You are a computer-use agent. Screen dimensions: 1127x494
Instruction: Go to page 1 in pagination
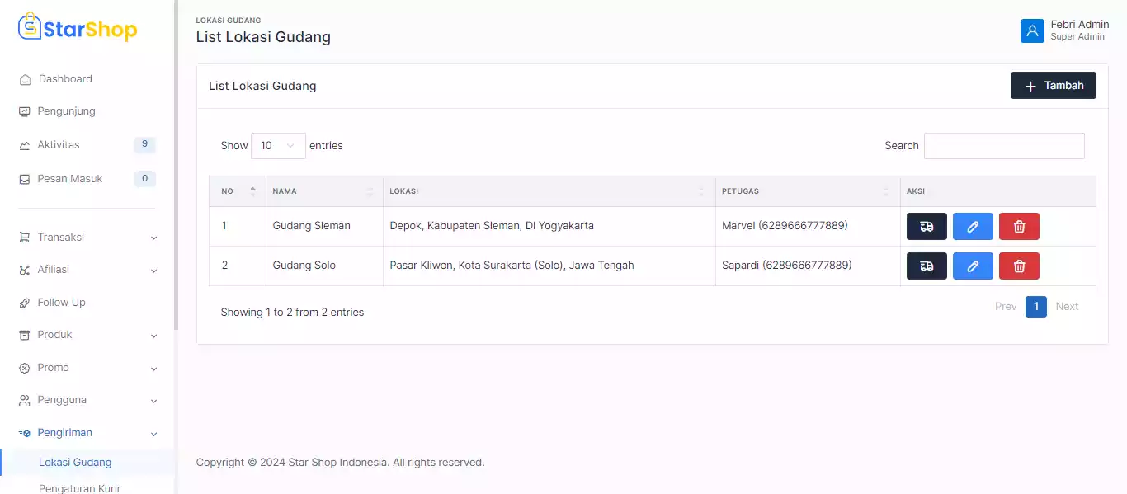tap(1036, 307)
